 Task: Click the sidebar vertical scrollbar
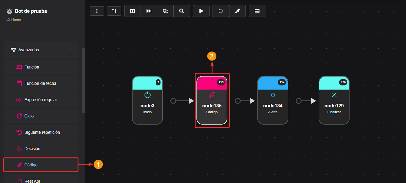tap(83, 80)
